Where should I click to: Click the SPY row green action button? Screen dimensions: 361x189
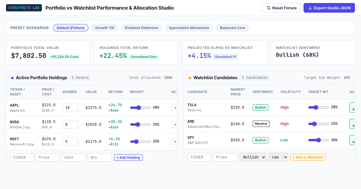click(x=352, y=140)
